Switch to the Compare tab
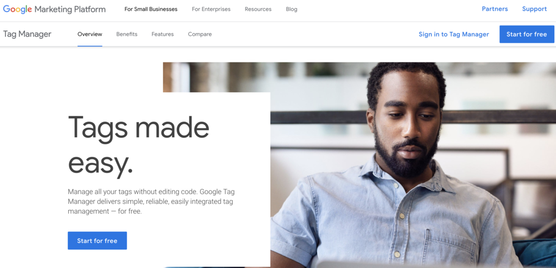The image size is (556, 268). point(200,34)
